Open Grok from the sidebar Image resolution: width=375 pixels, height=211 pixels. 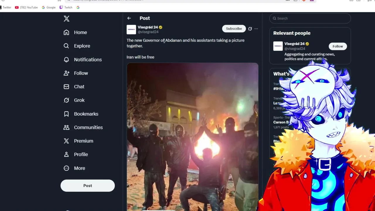pyautogui.click(x=74, y=100)
